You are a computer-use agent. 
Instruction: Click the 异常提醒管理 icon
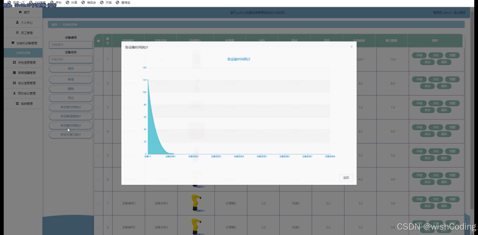(14, 73)
